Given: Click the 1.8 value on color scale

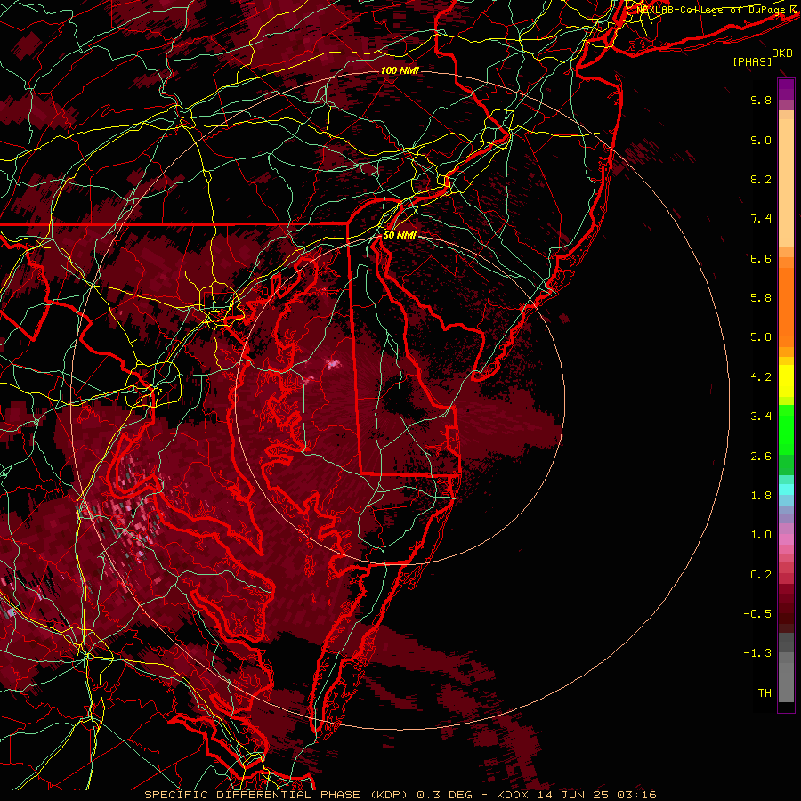Looking at the screenshot, I should [x=761, y=496].
